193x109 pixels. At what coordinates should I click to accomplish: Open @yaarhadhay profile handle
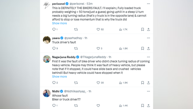[x=73, y=38]
